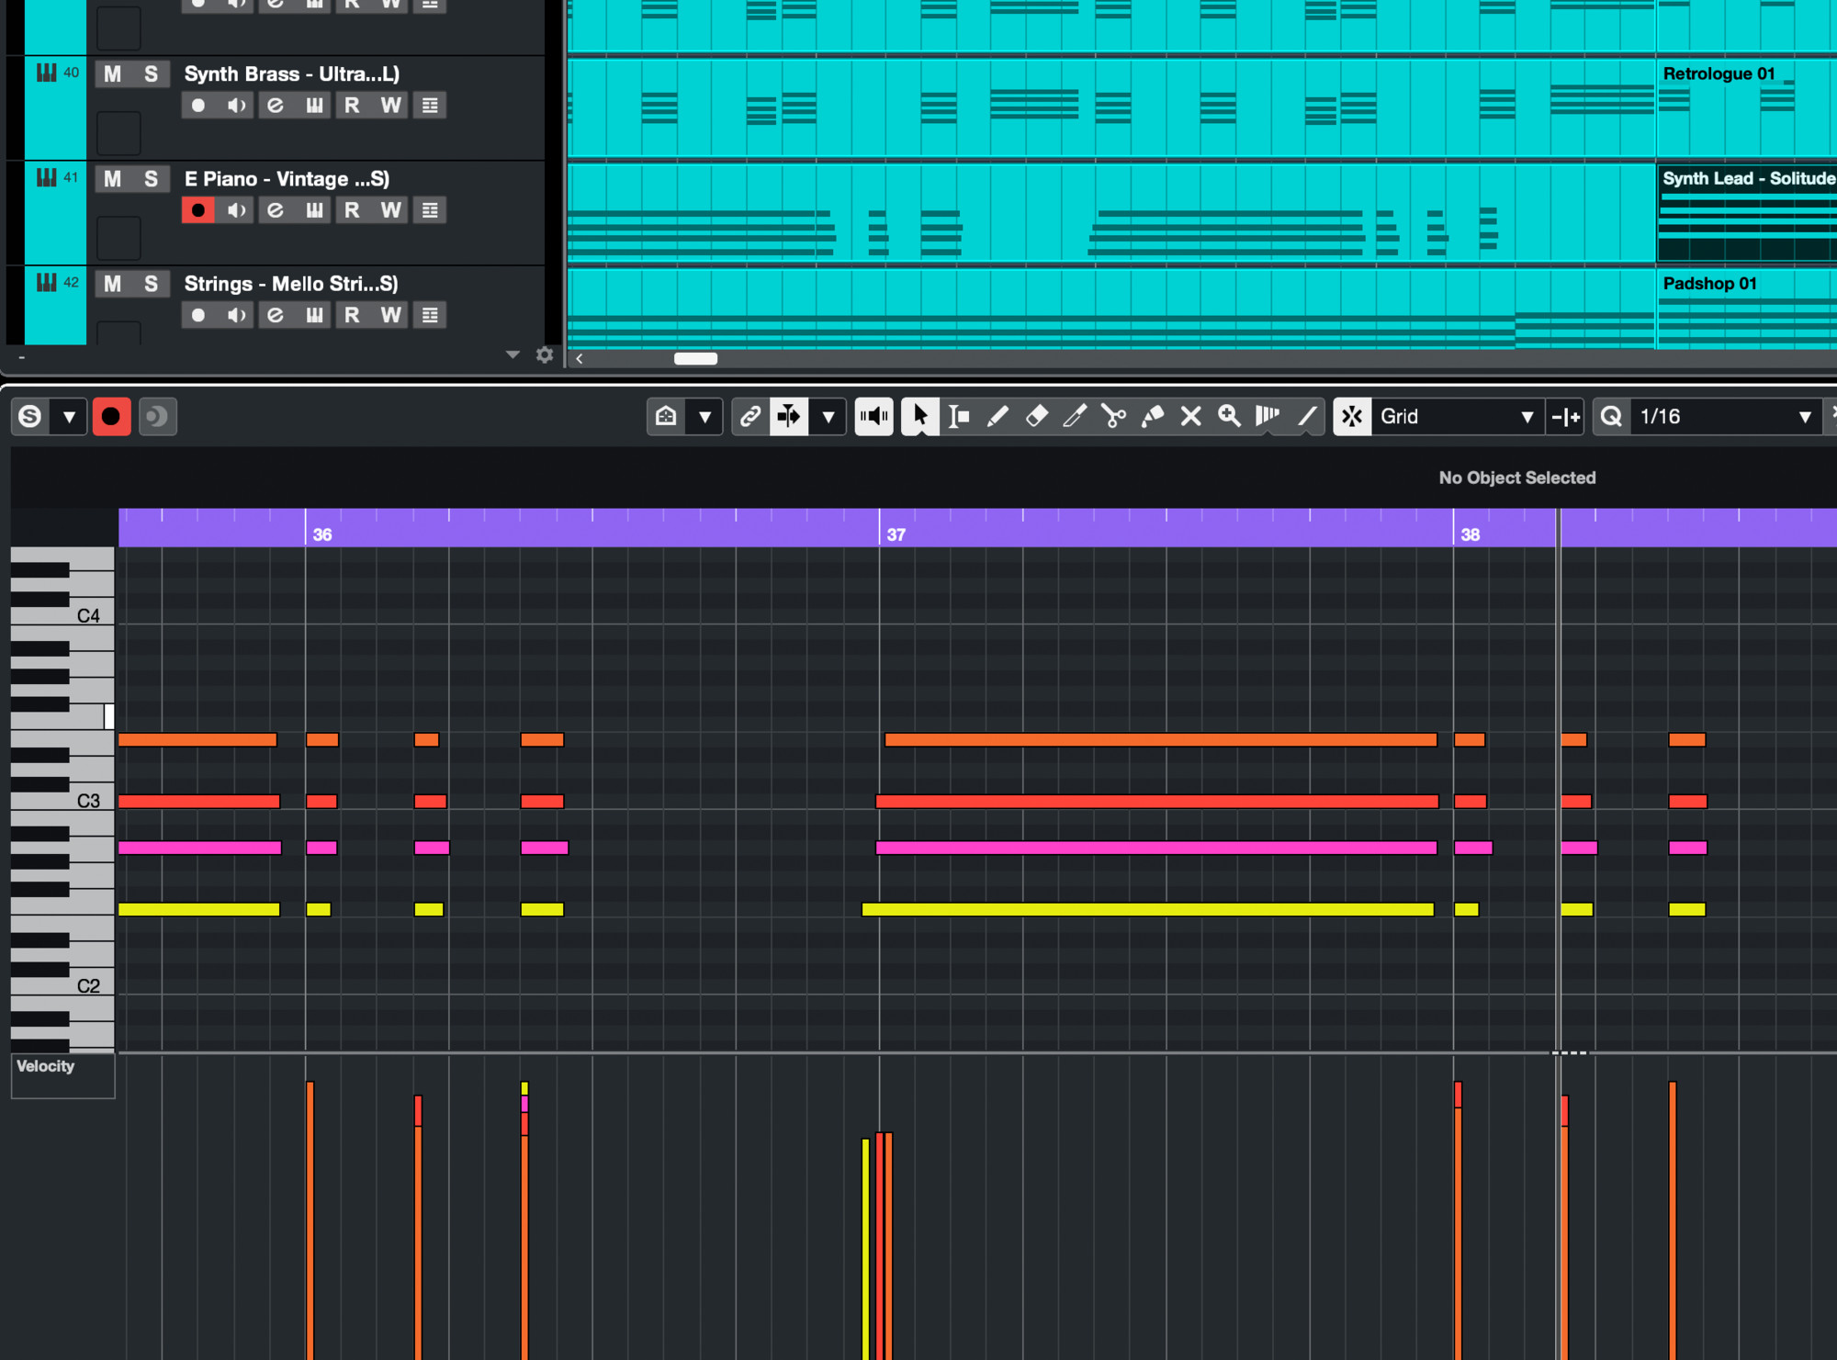1837x1360 pixels.
Task: Click bar 36 in the Key Editor ruler
Action: click(x=321, y=534)
